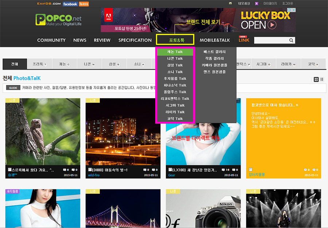Select 캐논 Talk in dropdown
The height and width of the screenshot is (228, 328).
[175, 52]
